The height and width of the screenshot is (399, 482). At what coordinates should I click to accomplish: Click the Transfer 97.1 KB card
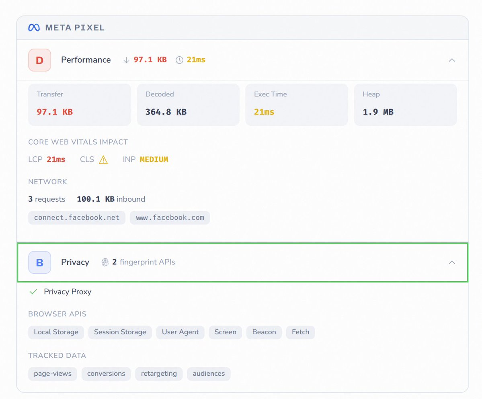[x=80, y=105]
